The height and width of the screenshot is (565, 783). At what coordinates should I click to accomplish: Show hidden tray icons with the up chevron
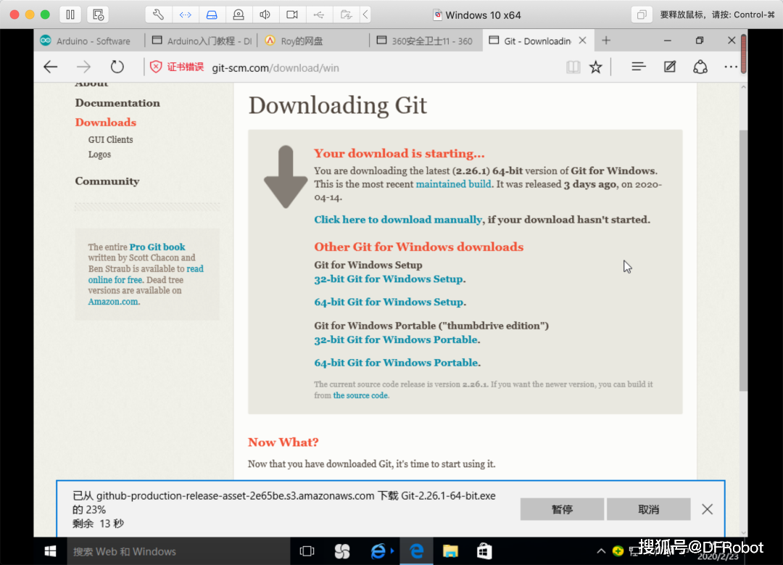601,551
